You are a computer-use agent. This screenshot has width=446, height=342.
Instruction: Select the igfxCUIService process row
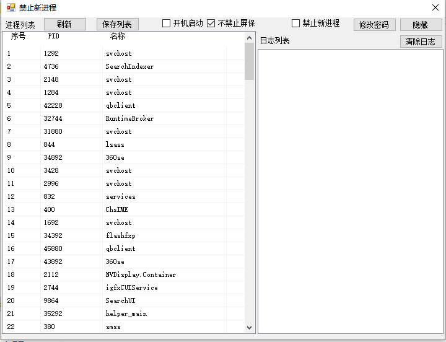pyautogui.click(x=124, y=287)
